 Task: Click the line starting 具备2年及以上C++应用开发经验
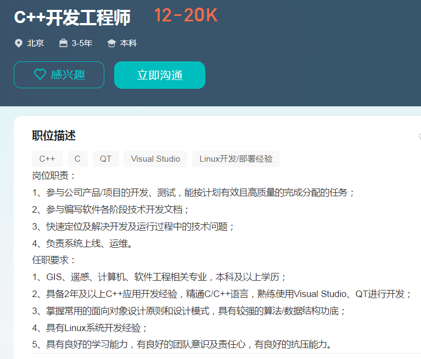coord(221,294)
